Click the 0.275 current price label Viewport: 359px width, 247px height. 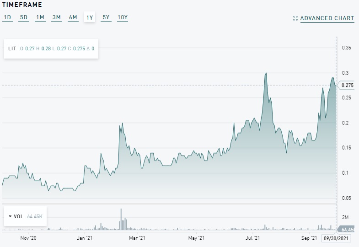tap(347, 86)
